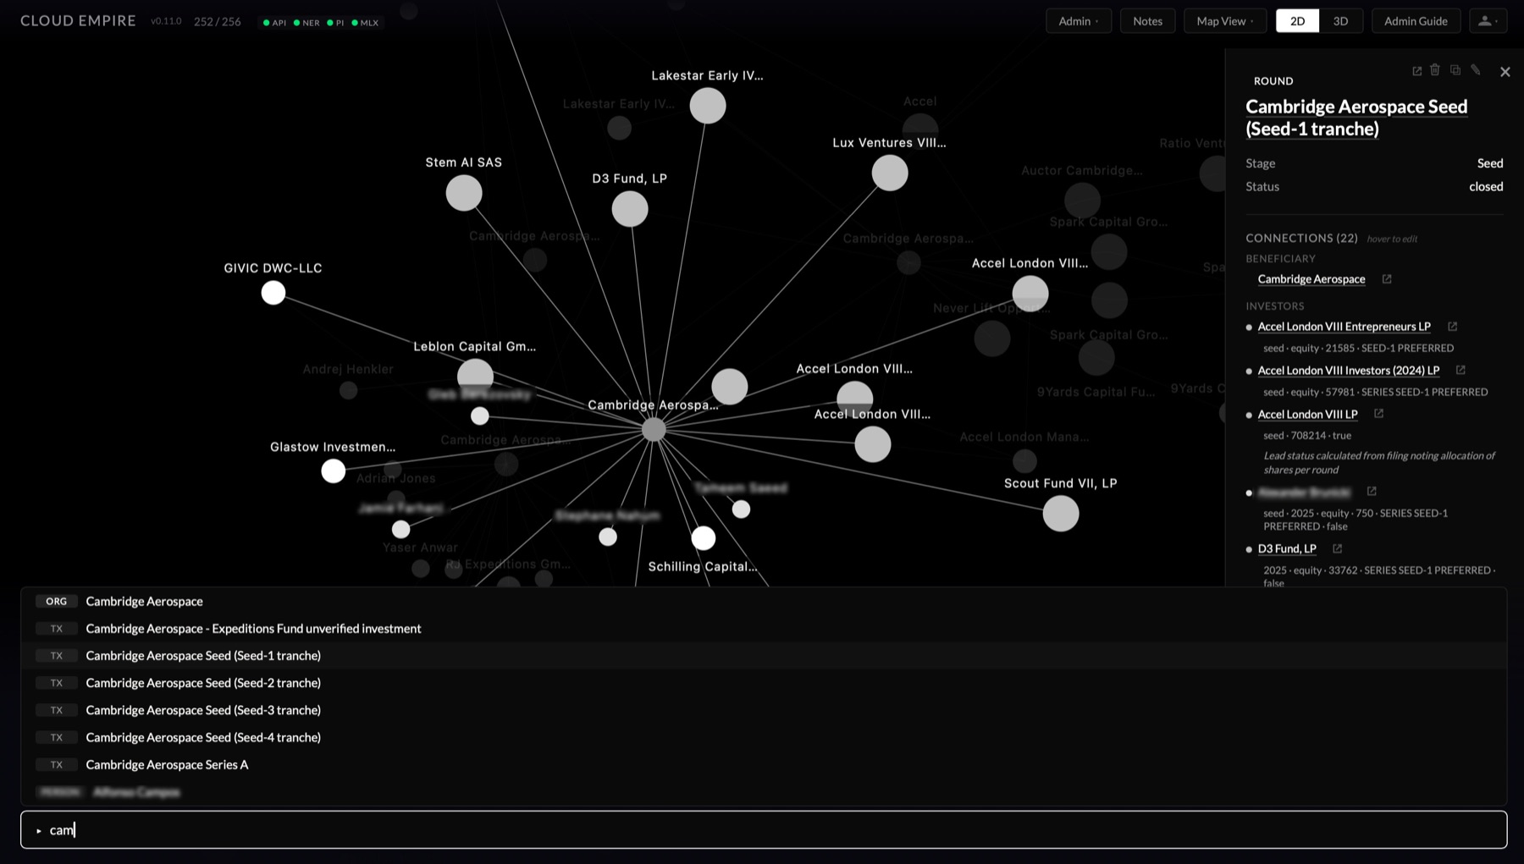Open the Notes button
This screenshot has height=864, width=1524.
tap(1147, 21)
